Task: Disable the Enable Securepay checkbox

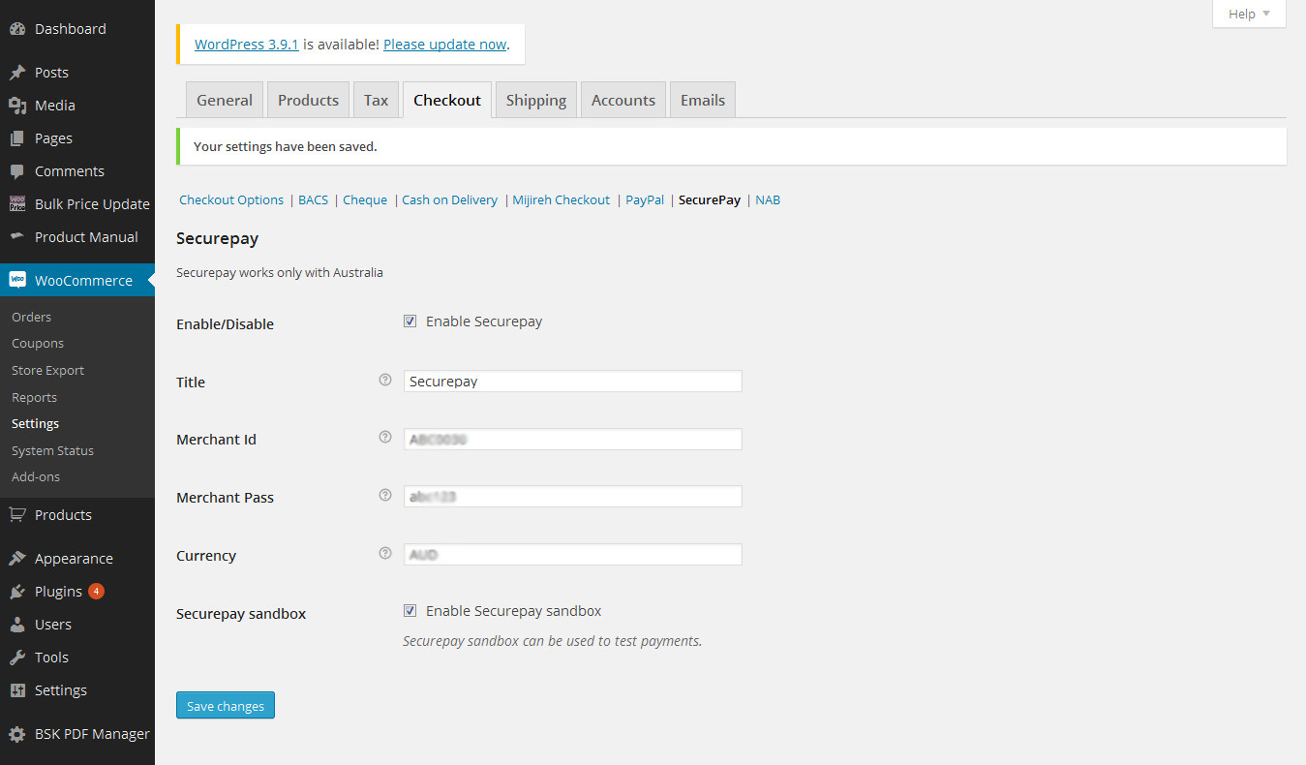Action: (410, 320)
